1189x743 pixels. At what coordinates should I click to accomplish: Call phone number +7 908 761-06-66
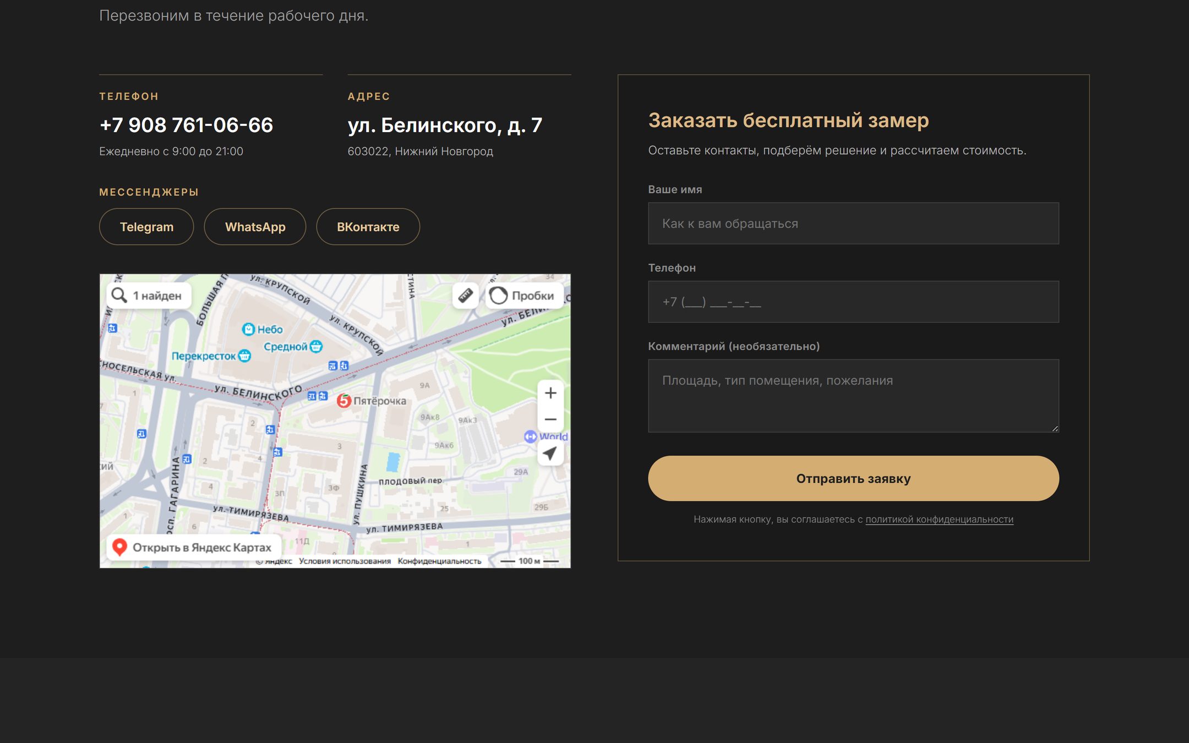pos(186,125)
